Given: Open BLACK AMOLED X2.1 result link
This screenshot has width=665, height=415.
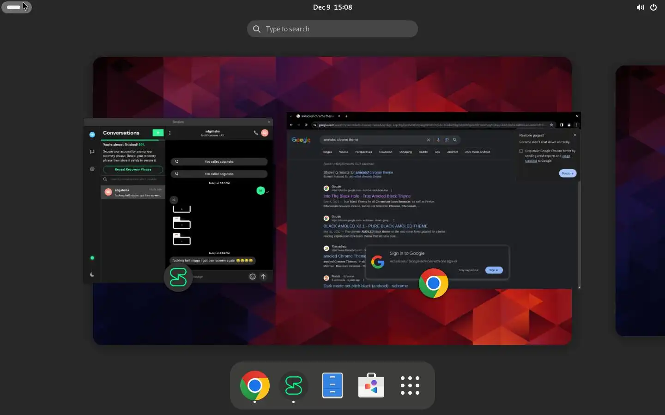Looking at the screenshot, I should 375,226.
